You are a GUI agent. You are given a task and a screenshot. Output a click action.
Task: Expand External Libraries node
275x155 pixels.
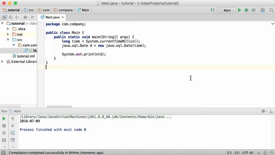pos(2,62)
